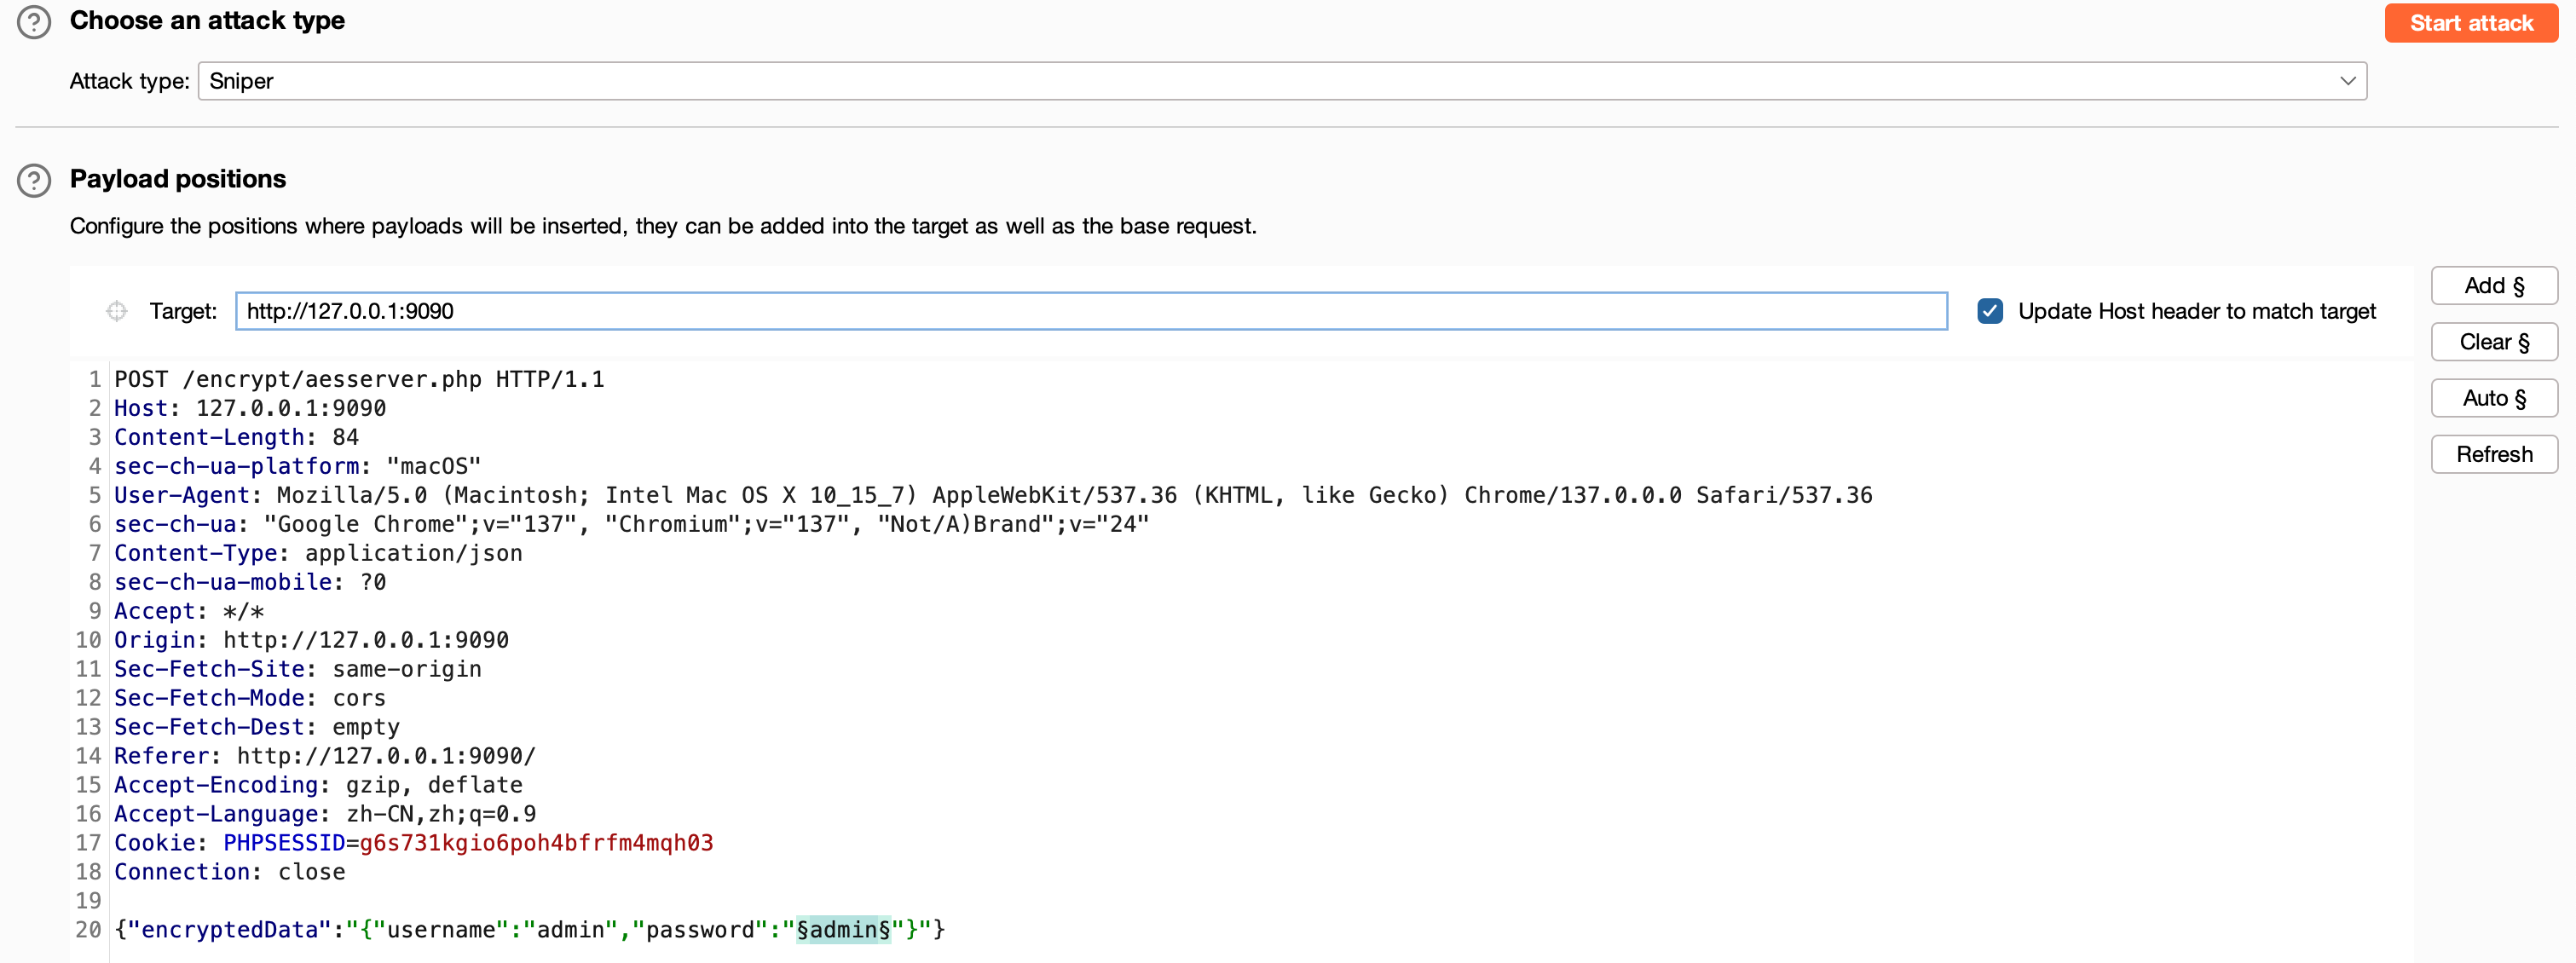Auto-place payload markers with Auto §
Viewport: 2576px width, 963px height.
pos(2494,398)
